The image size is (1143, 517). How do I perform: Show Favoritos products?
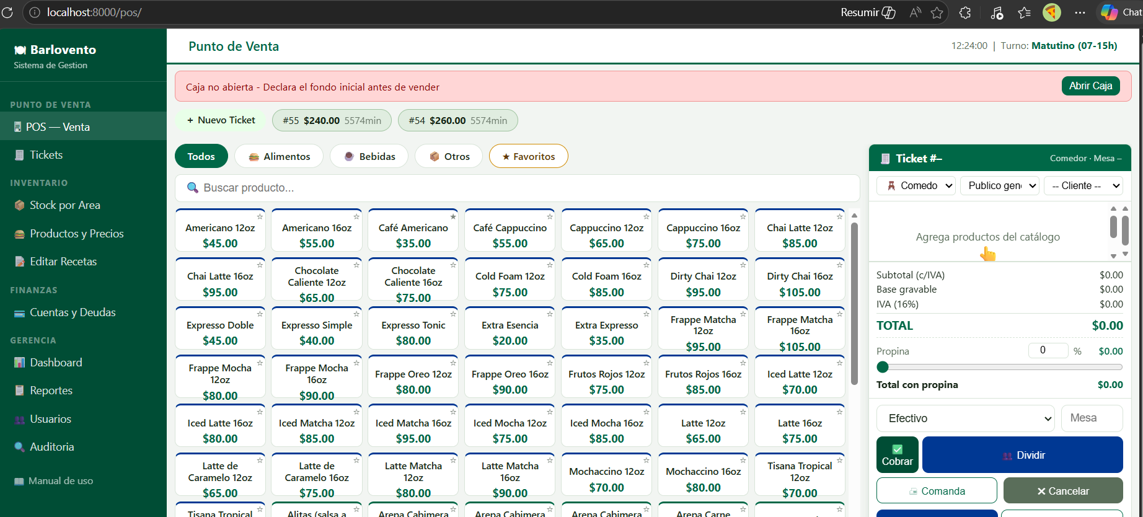(529, 156)
